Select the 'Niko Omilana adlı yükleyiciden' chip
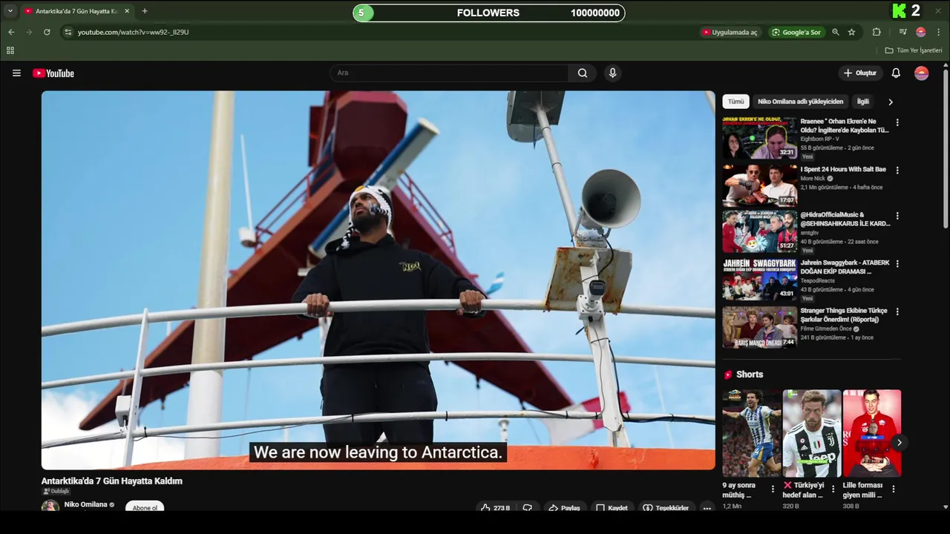The height and width of the screenshot is (534, 950). [800, 102]
